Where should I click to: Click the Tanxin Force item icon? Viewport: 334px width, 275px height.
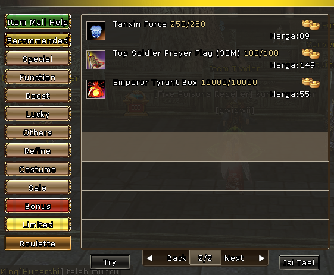pos(96,31)
